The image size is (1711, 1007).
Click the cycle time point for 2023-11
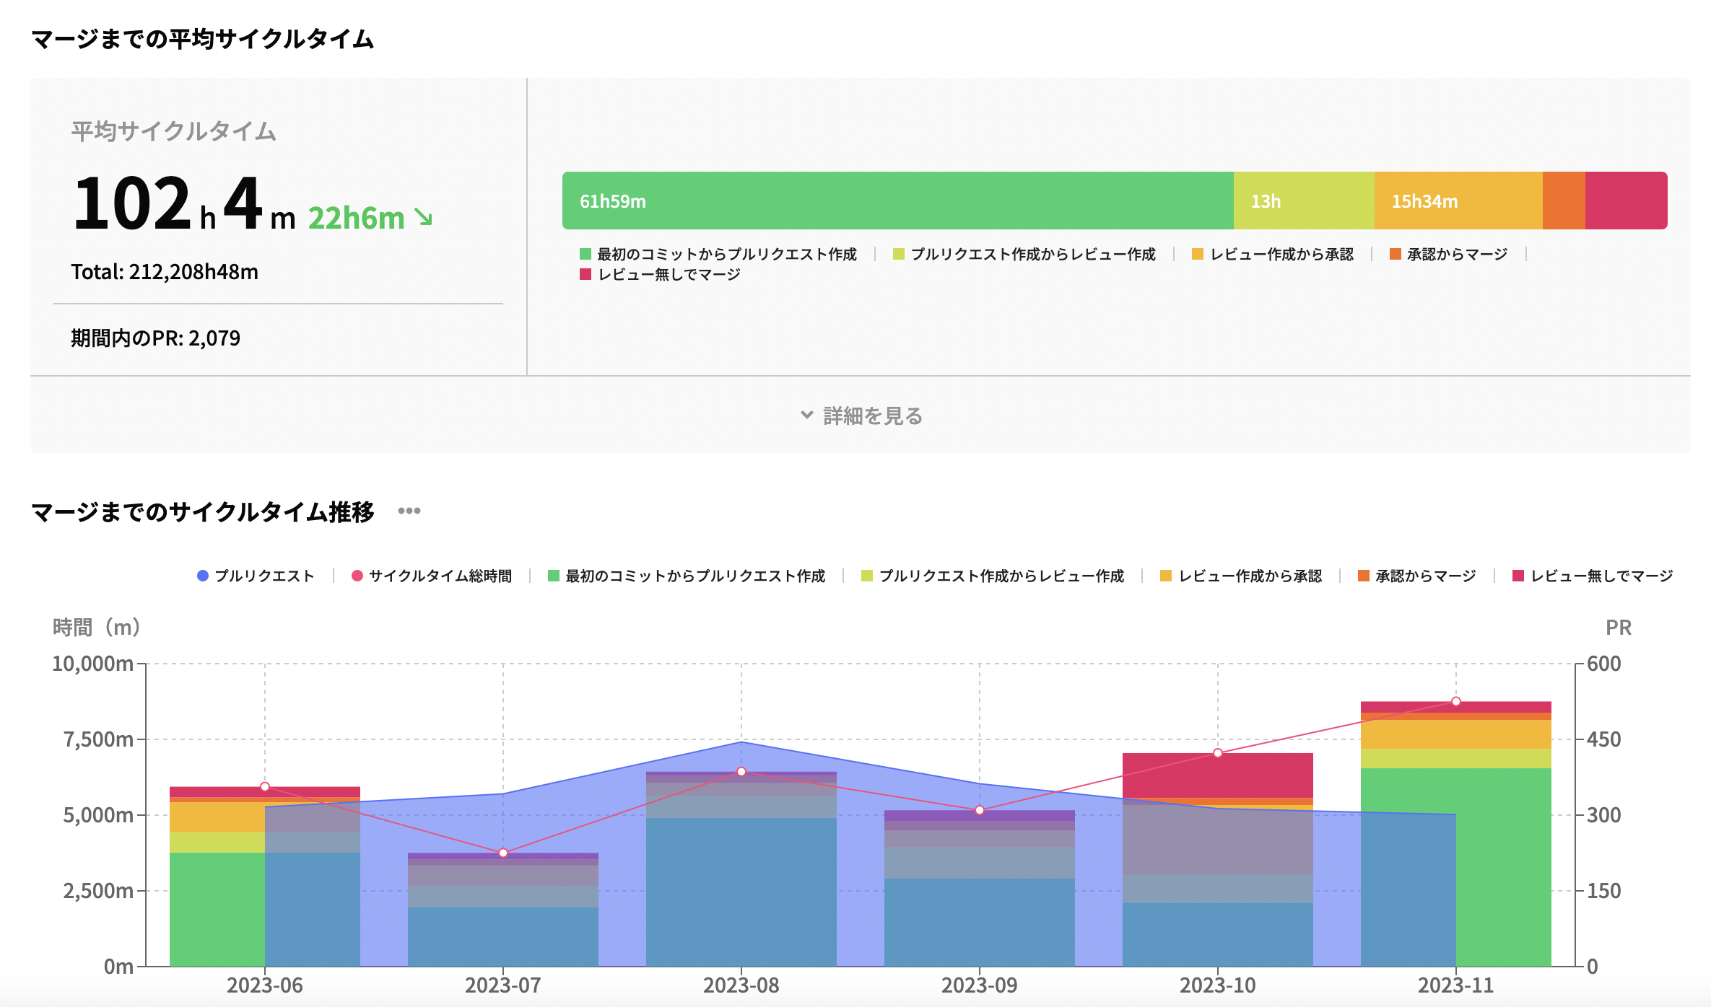[1455, 701]
